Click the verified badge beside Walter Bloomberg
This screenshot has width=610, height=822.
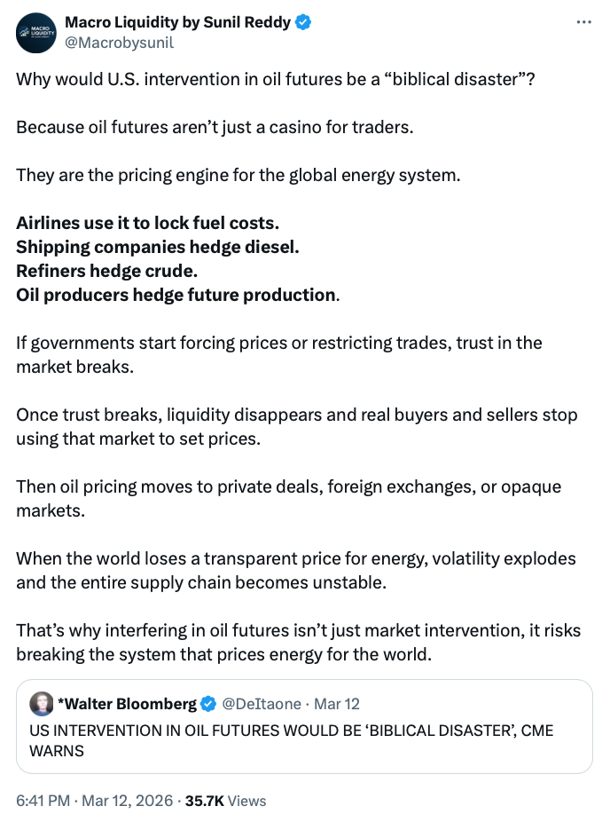click(x=208, y=704)
